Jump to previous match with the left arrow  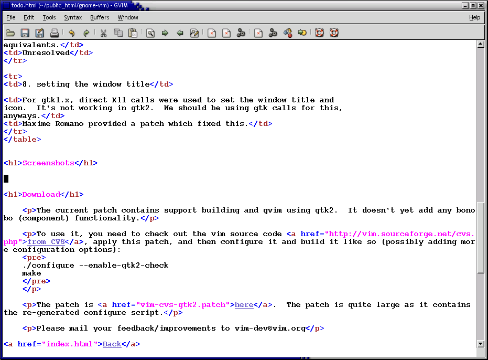180,33
